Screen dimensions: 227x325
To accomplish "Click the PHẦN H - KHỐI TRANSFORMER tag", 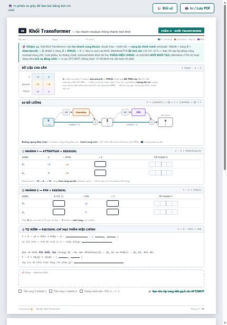I will coord(181,31).
